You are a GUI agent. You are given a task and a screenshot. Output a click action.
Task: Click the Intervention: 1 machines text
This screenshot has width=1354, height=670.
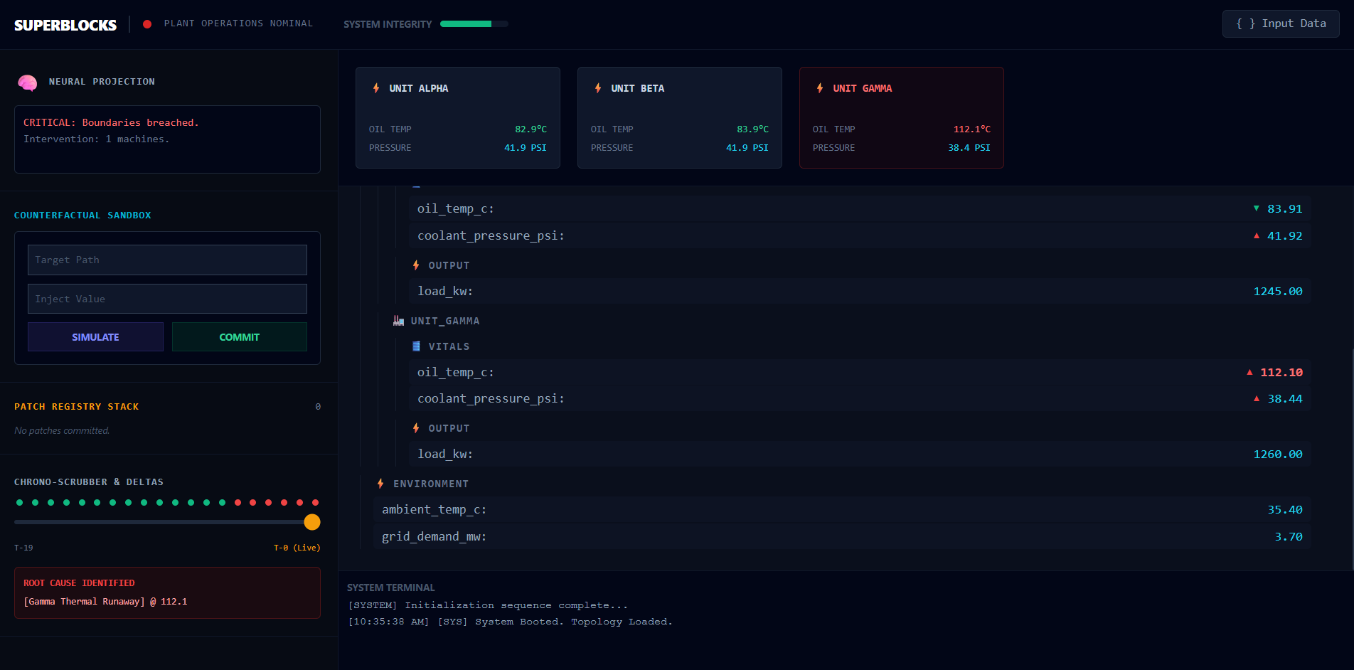97,139
